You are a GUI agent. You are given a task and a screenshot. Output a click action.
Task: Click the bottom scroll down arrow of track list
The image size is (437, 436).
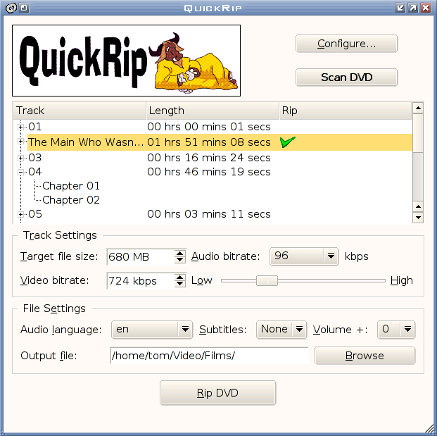[418, 218]
